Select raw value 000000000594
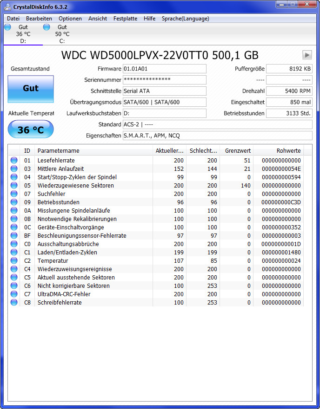 [281, 177]
